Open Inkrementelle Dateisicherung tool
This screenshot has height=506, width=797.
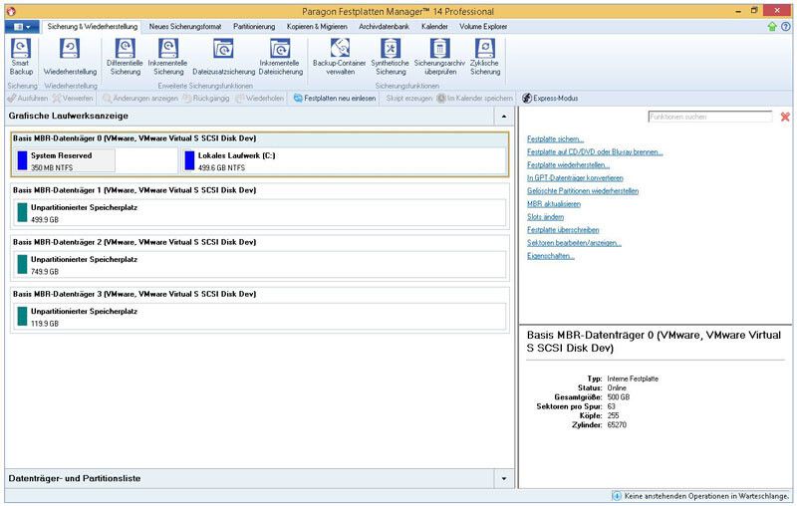point(280,57)
